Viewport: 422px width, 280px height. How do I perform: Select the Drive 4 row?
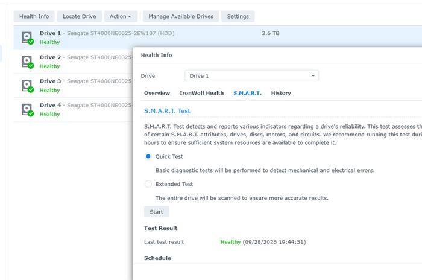click(x=73, y=109)
